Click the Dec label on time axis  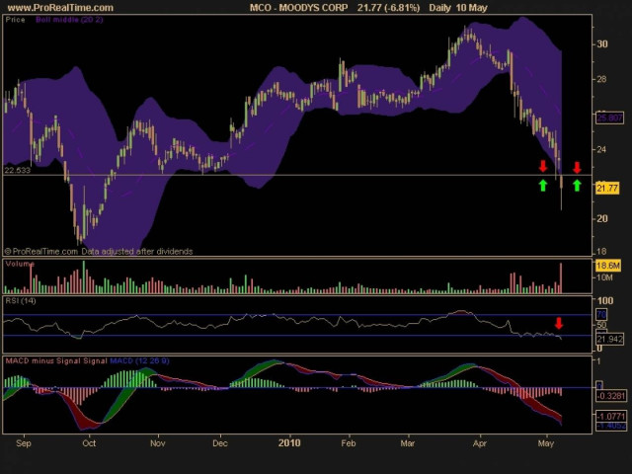220,443
